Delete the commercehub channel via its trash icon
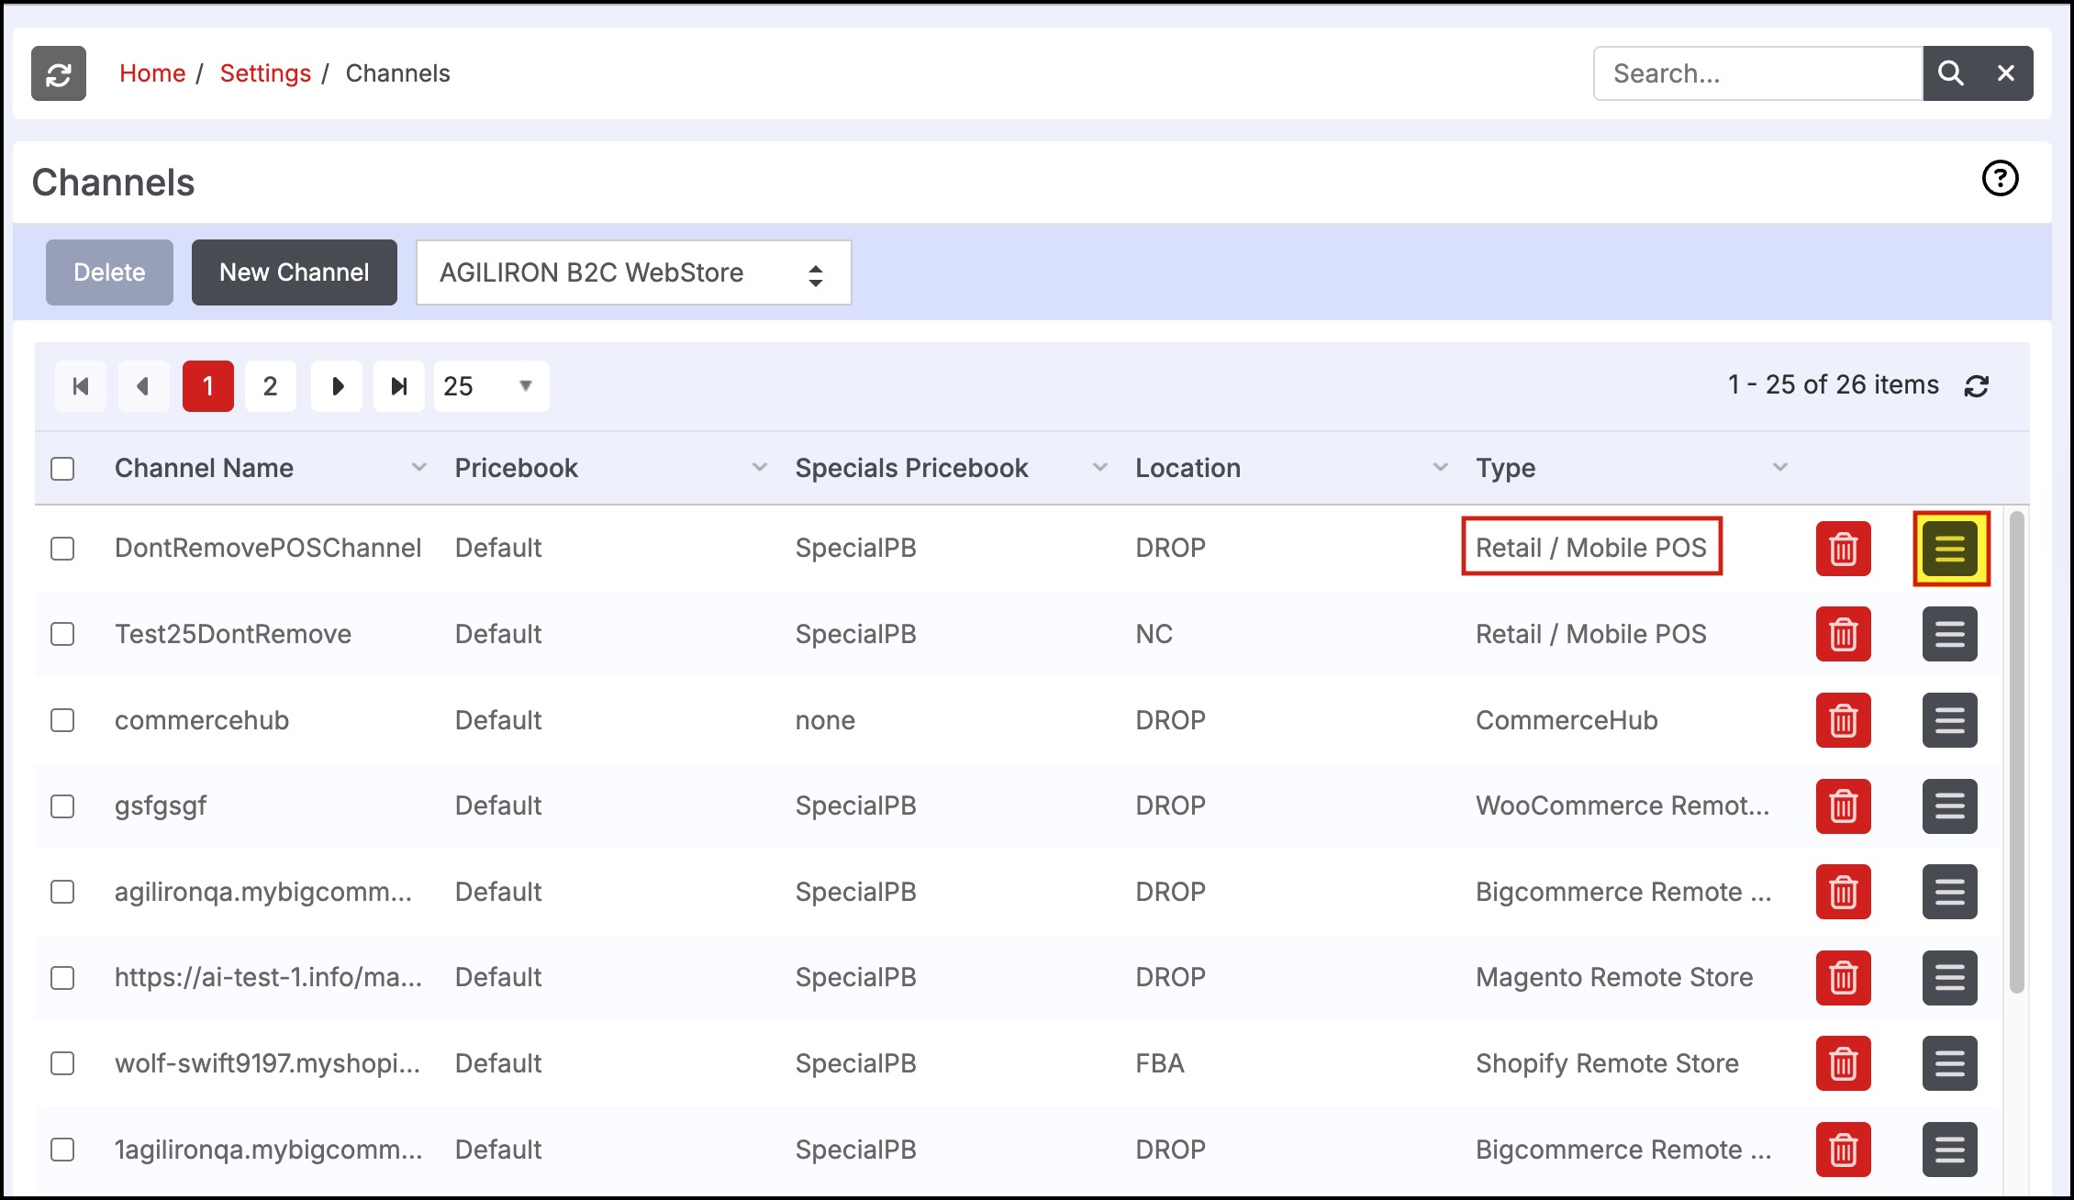 [x=1843, y=720]
